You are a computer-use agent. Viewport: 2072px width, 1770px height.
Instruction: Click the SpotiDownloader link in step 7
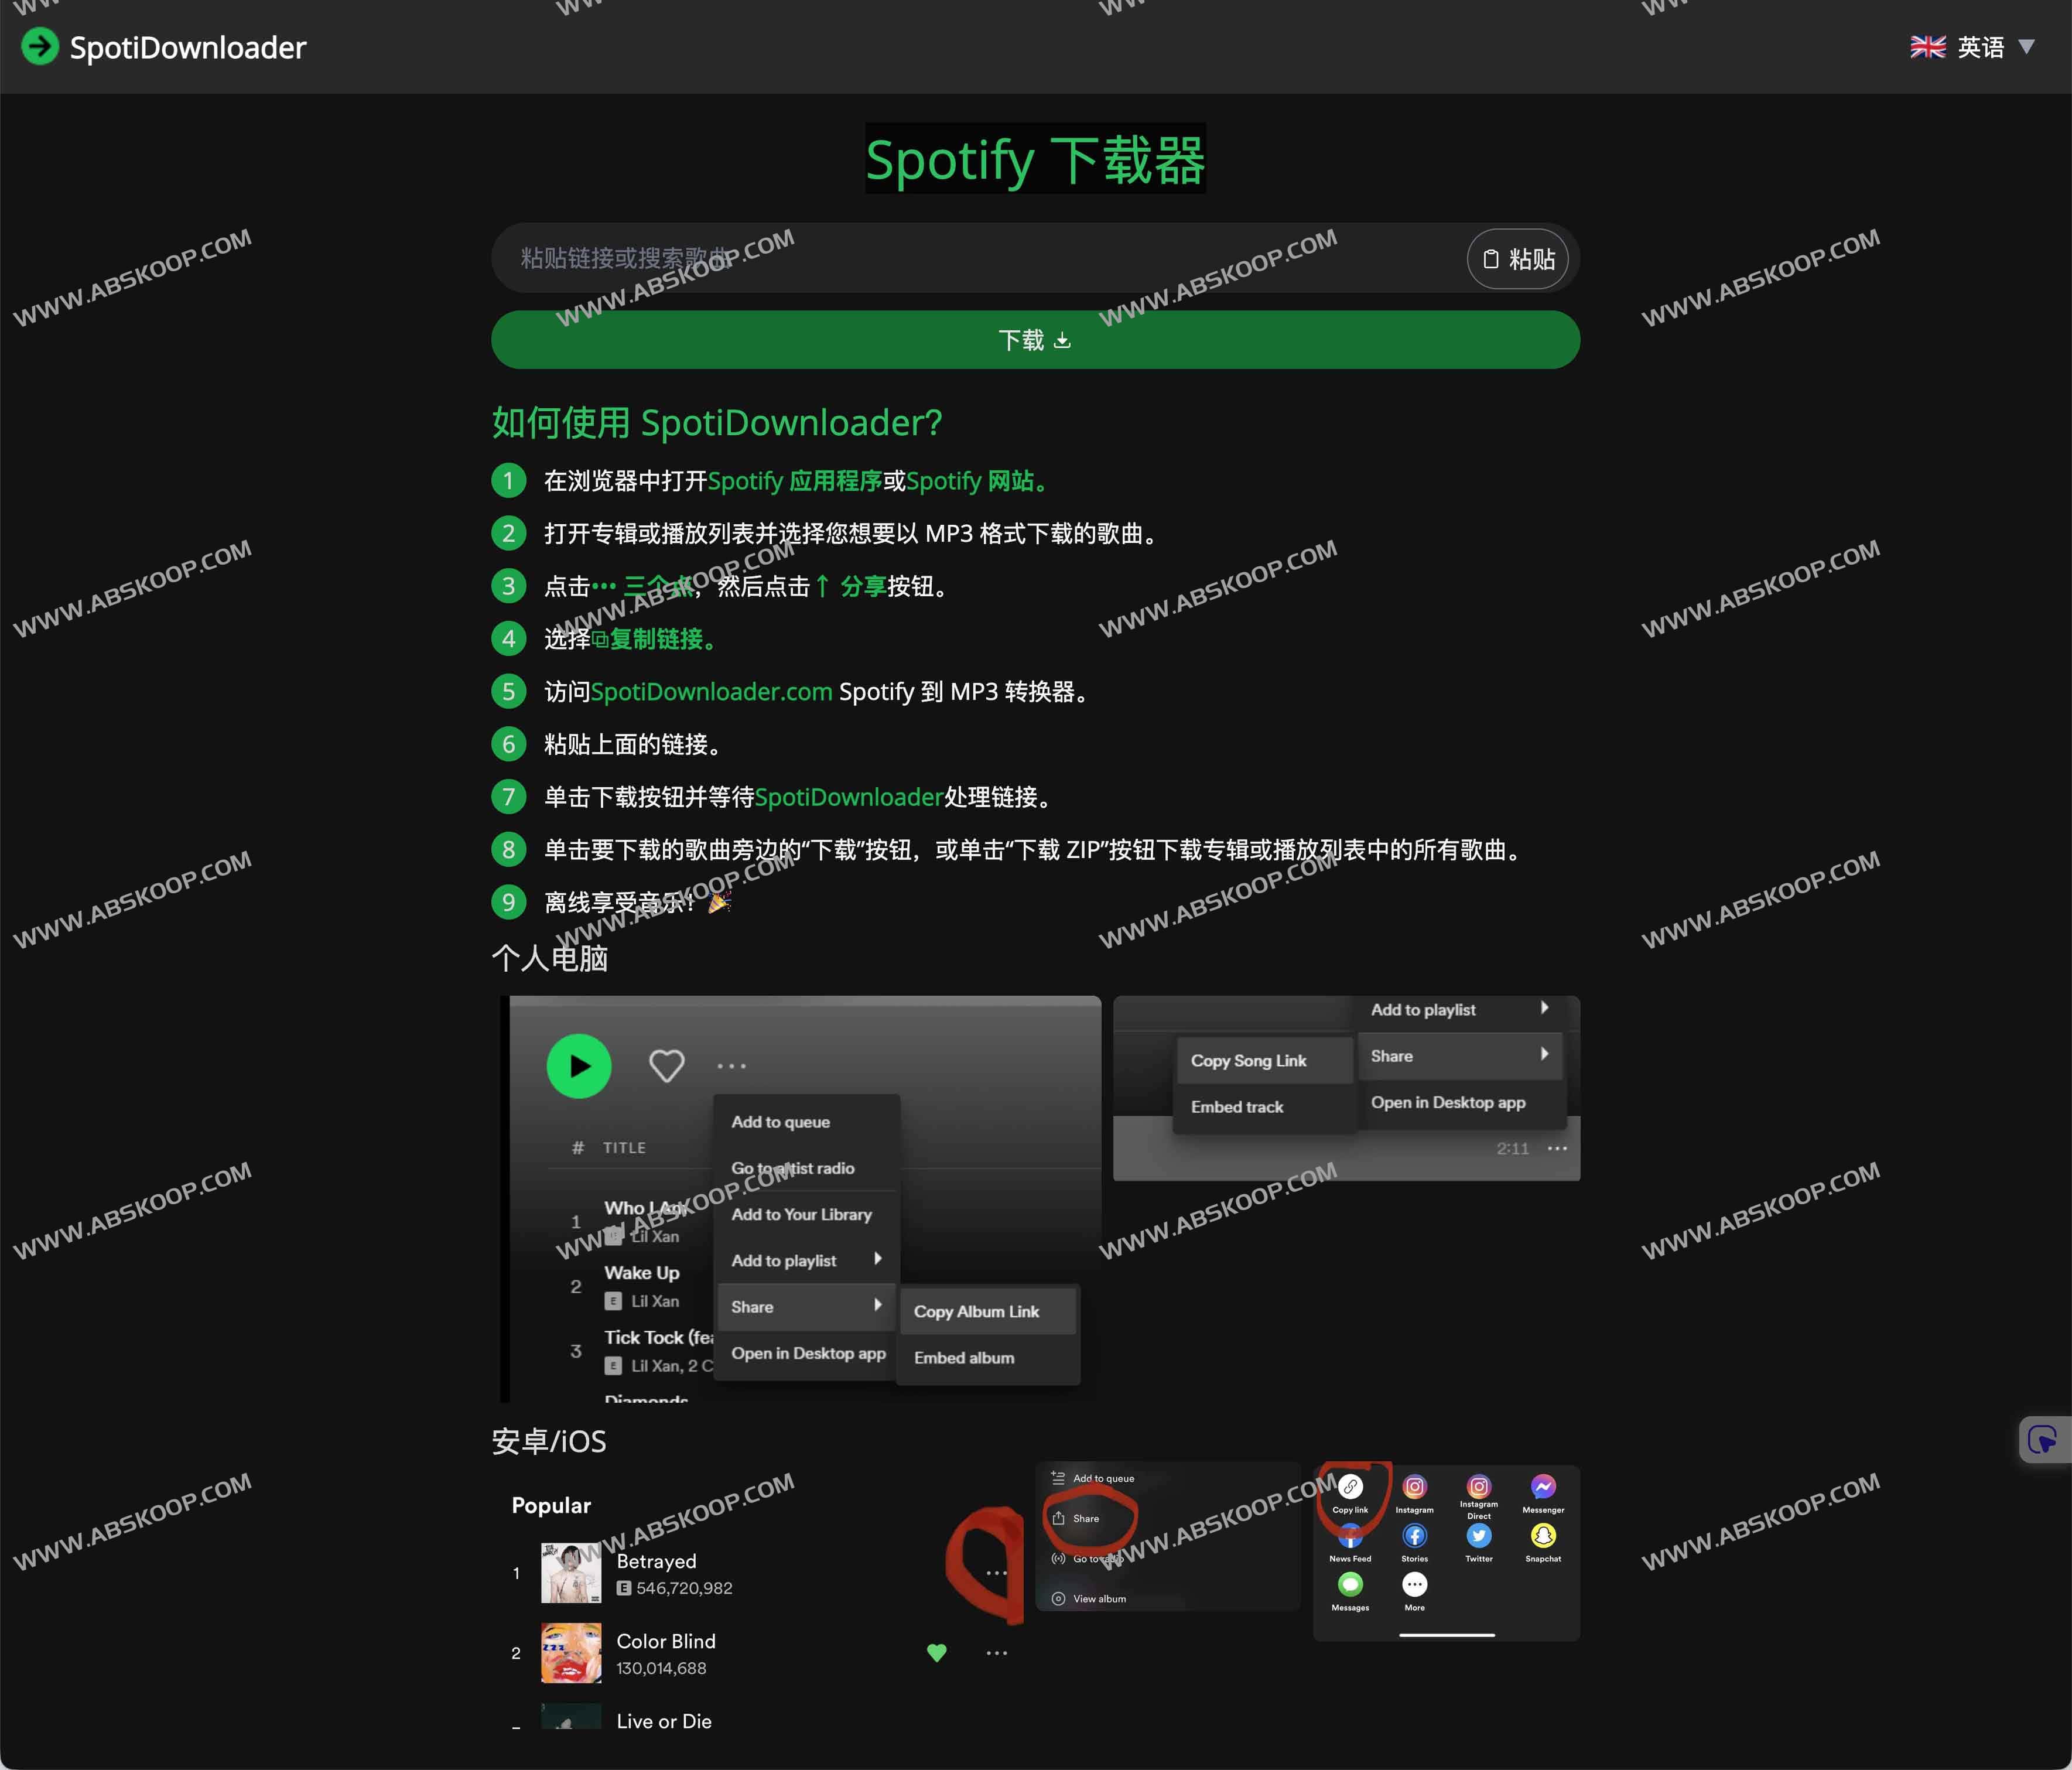849,797
